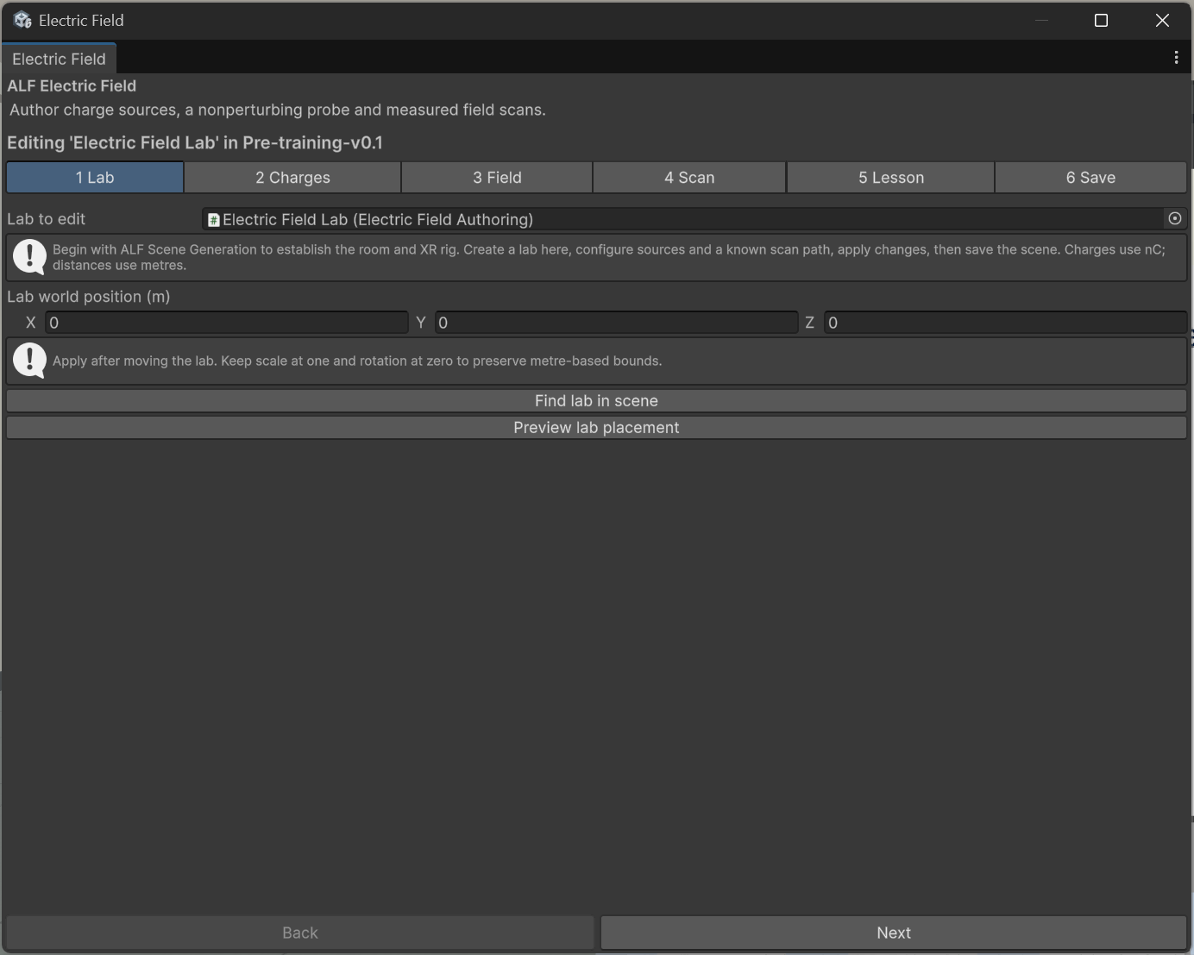Open the window options kebab menu
This screenshot has width=1194, height=955.
click(1176, 58)
